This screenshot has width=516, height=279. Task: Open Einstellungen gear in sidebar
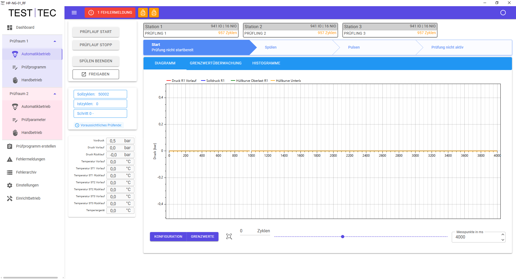[27, 185]
